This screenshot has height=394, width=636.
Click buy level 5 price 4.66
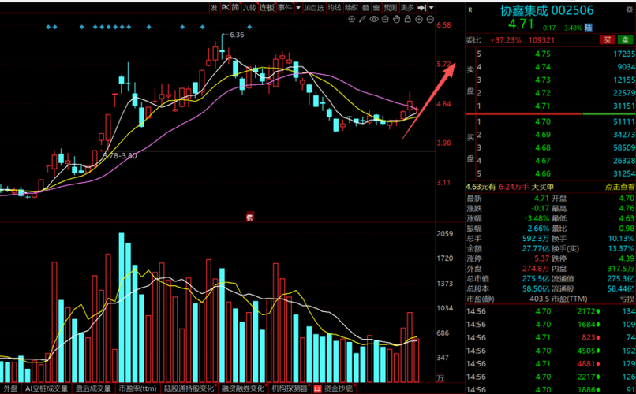542,173
